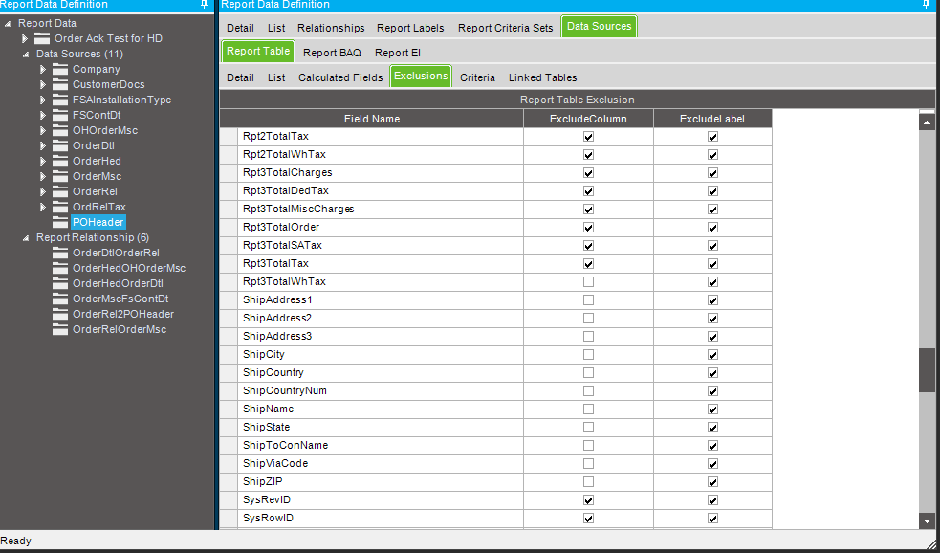Switch to the Report BAQ tab
Viewport: 940px width, 553px height.
click(332, 53)
